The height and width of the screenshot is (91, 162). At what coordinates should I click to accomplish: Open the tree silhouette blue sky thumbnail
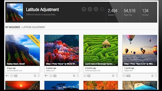tap(62, 85)
